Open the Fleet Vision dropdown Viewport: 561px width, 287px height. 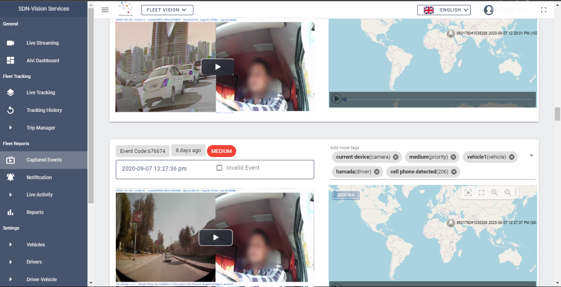[x=167, y=10]
